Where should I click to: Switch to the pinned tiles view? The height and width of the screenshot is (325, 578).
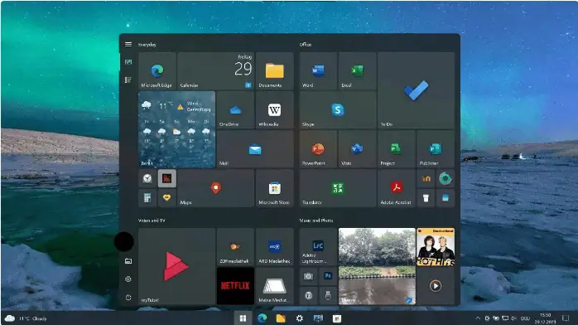point(128,62)
